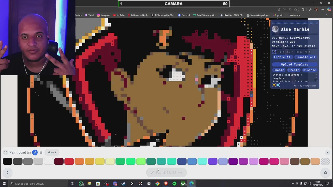Image resolution: width=333 pixels, height=187 pixels.
Task: Open the Twitch bookmark
Action: click(x=89, y=15)
